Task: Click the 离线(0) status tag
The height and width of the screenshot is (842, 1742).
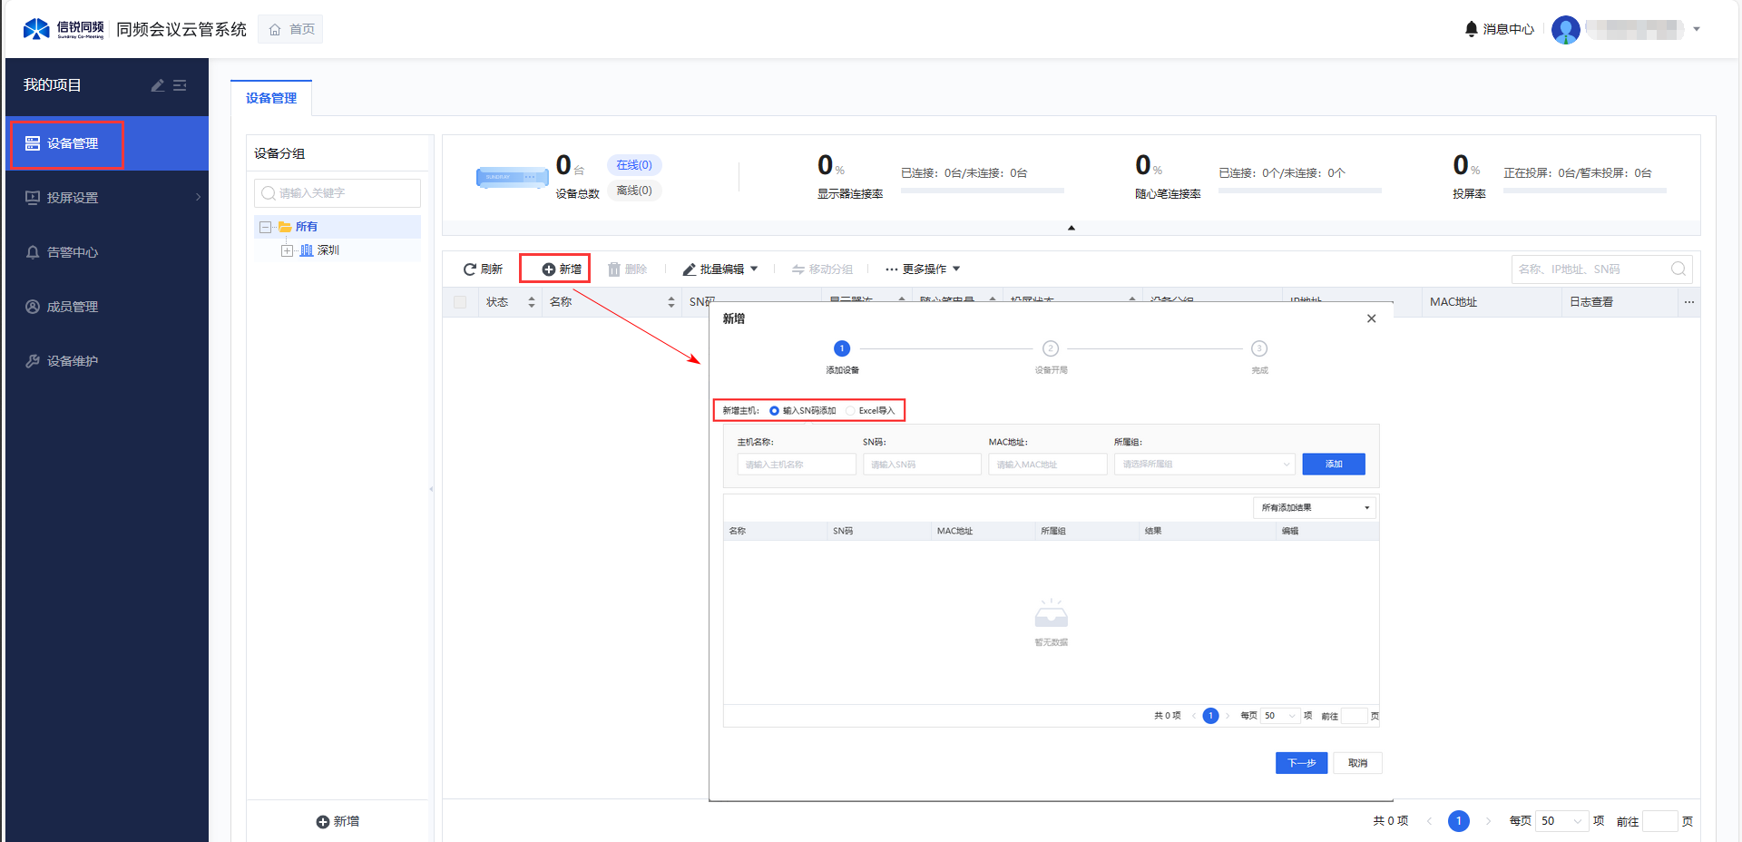Action: 634,191
